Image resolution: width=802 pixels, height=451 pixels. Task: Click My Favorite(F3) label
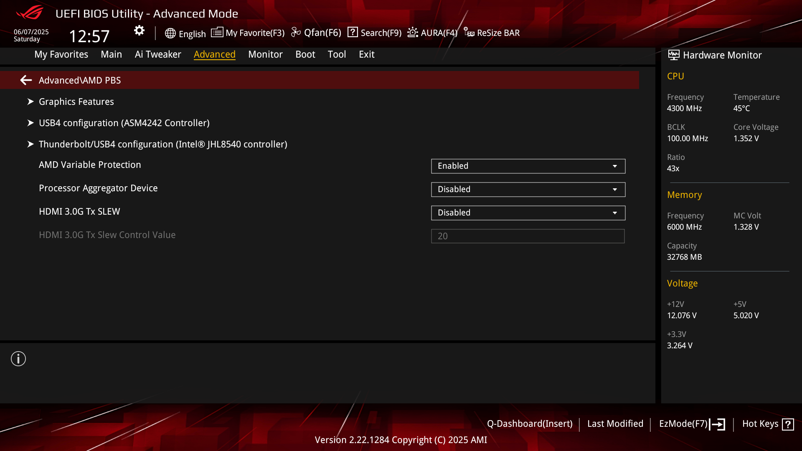(255, 33)
